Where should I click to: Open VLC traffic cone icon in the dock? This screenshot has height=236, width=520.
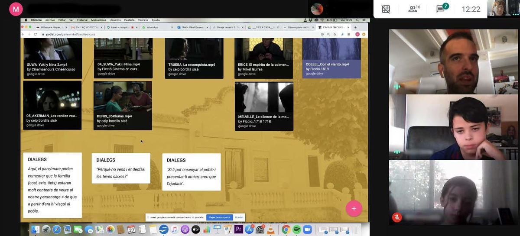pos(270,229)
